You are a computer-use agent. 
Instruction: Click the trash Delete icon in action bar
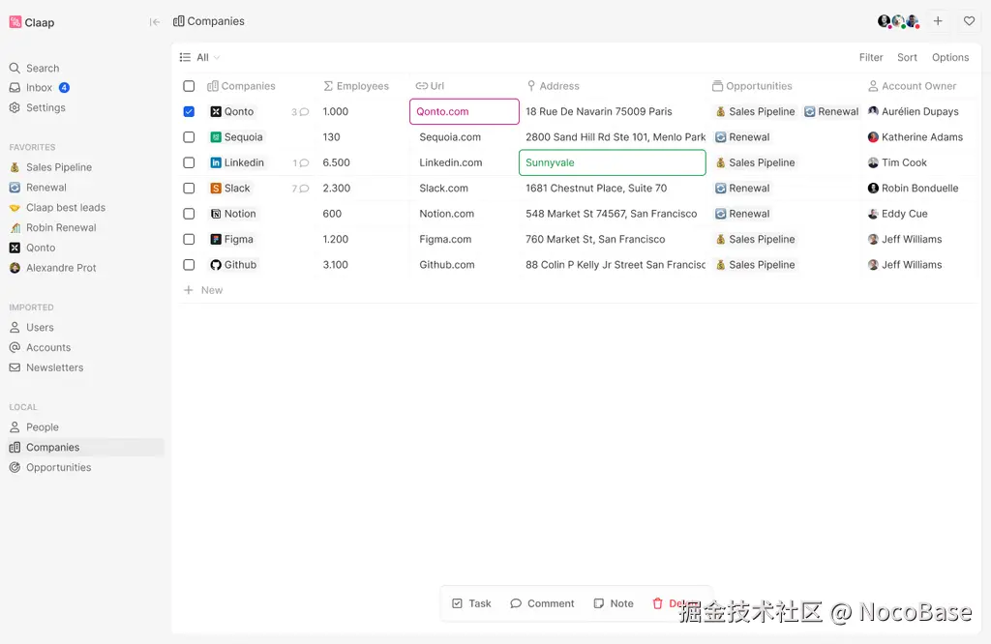(x=657, y=603)
